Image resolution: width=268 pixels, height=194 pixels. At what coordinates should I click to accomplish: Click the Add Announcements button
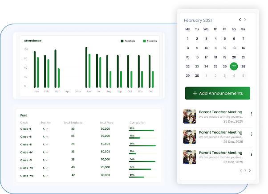[x=217, y=93]
